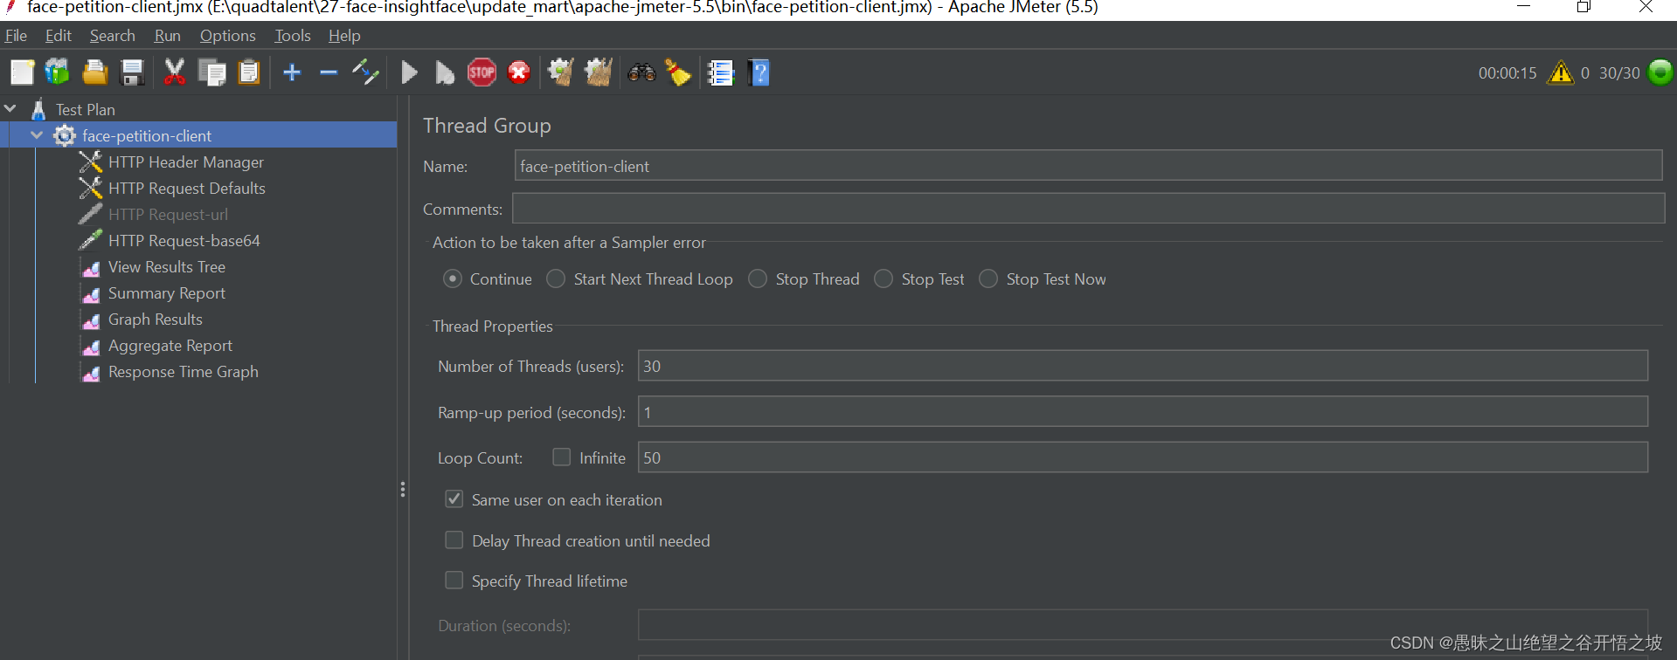Open the File menu
Screen dimensions: 1677x660
[x=16, y=36]
